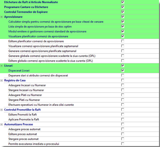Collapse the Aprovizionare group
The width and height of the screenshot is (160, 147).
2,17
